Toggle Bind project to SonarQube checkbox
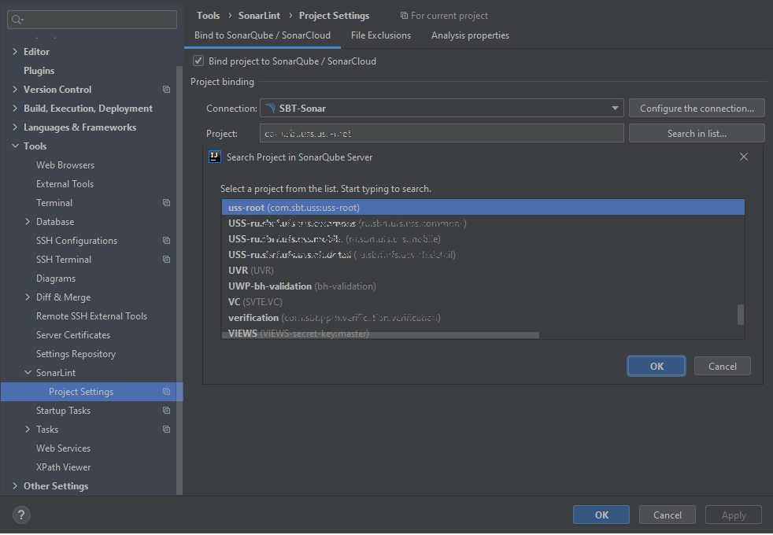 tap(198, 61)
